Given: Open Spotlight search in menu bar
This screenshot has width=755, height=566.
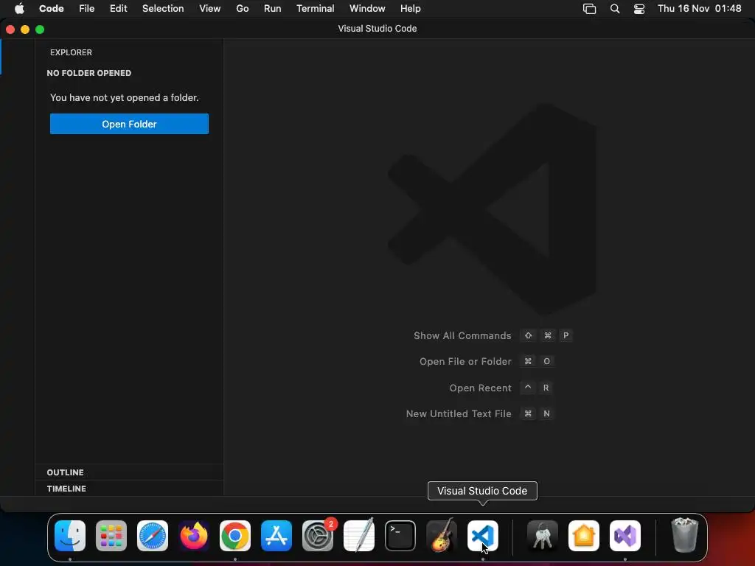Looking at the screenshot, I should click(x=615, y=9).
